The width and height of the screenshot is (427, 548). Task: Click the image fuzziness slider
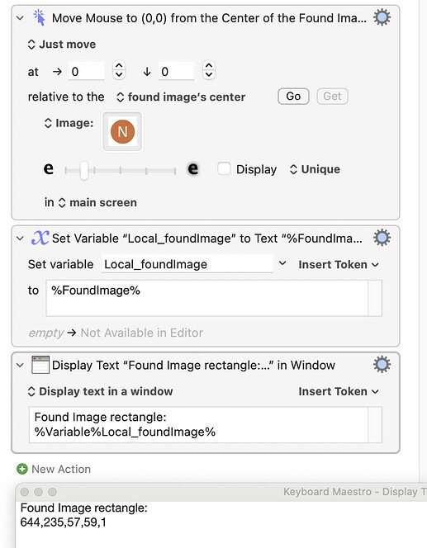click(120, 171)
